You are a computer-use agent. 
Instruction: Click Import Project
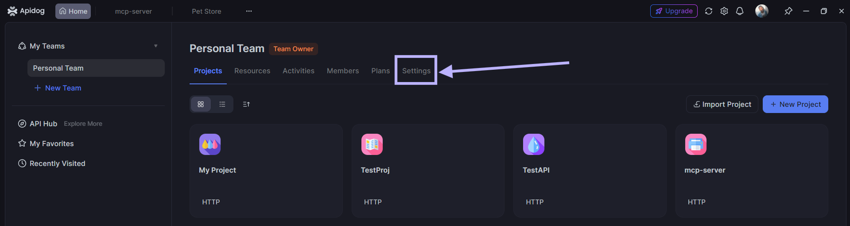tap(722, 104)
